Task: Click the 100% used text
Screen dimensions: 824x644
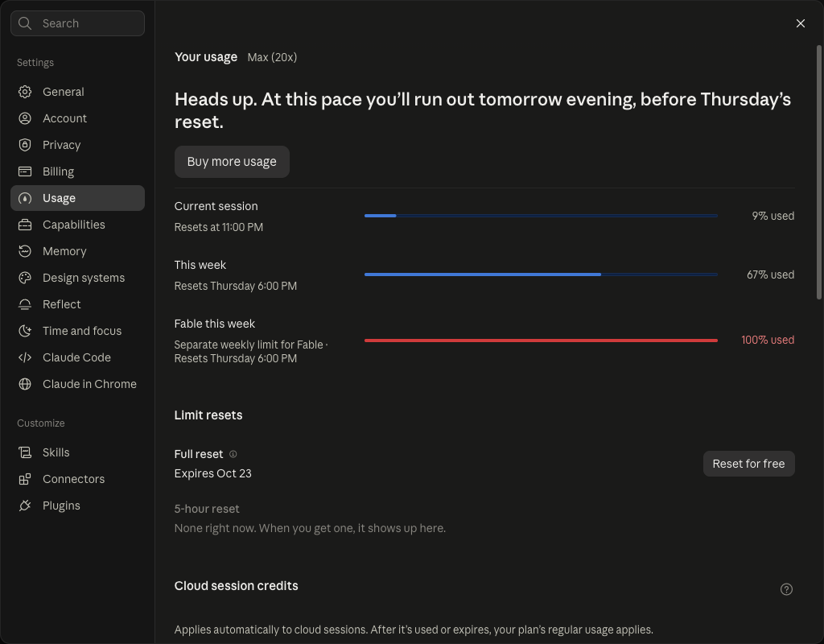Action: [x=767, y=341]
